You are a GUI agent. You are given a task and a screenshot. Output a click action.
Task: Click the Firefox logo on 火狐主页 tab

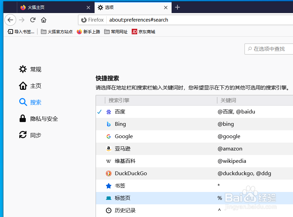23,8
